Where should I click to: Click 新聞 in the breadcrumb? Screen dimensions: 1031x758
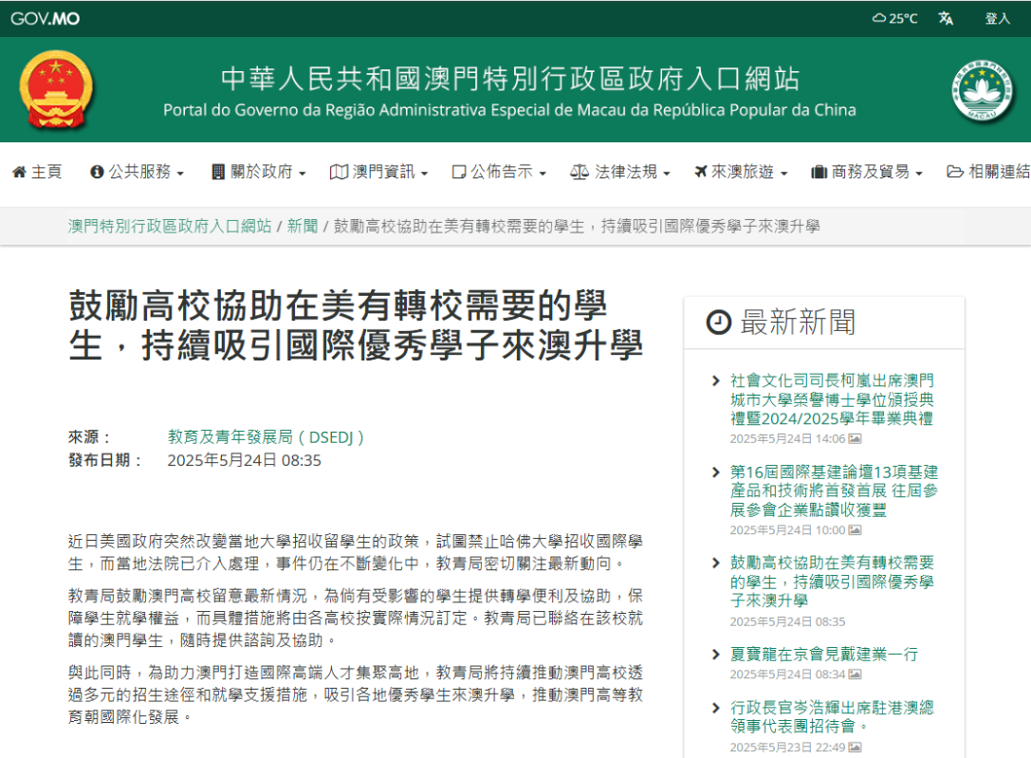click(x=303, y=227)
